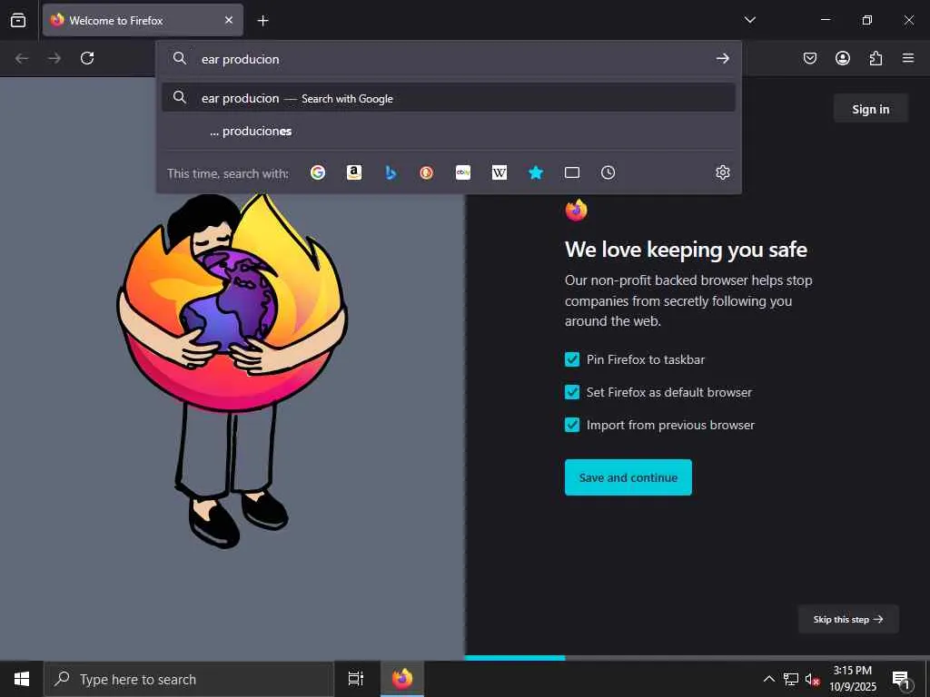Viewport: 930px width, 697px height.
Task: Click the Firefox taskbar icon
Action: 402,679
